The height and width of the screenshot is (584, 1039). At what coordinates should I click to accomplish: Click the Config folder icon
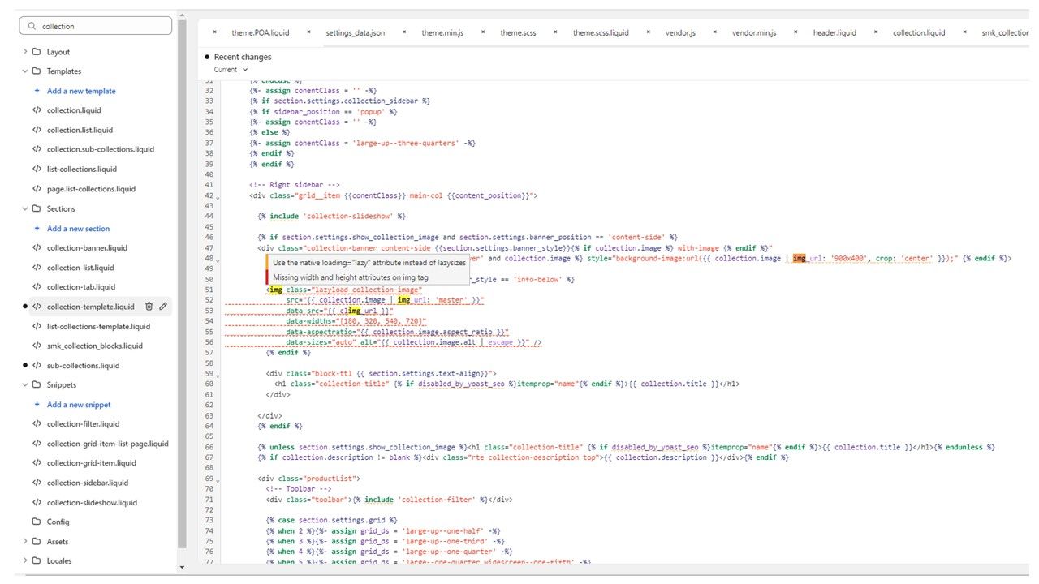(37, 522)
